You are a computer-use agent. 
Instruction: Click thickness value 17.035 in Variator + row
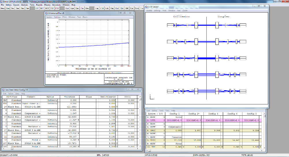(x=68, y=127)
